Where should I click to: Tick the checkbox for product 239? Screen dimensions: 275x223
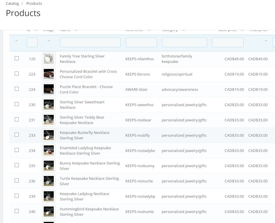16,196
